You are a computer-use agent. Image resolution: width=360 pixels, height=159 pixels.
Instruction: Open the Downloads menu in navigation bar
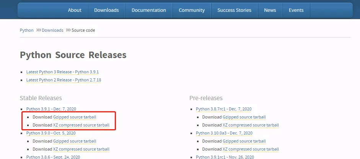(x=106, y=10)
